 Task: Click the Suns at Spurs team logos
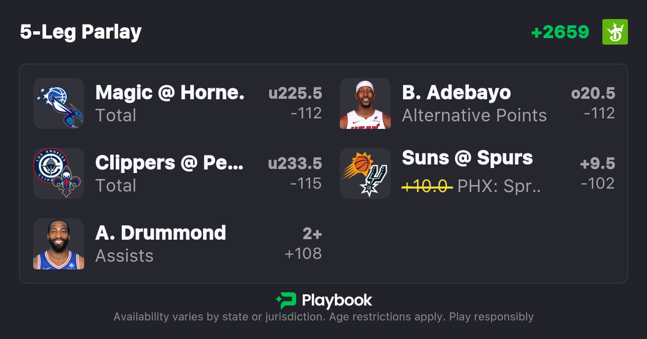point(365,174)
